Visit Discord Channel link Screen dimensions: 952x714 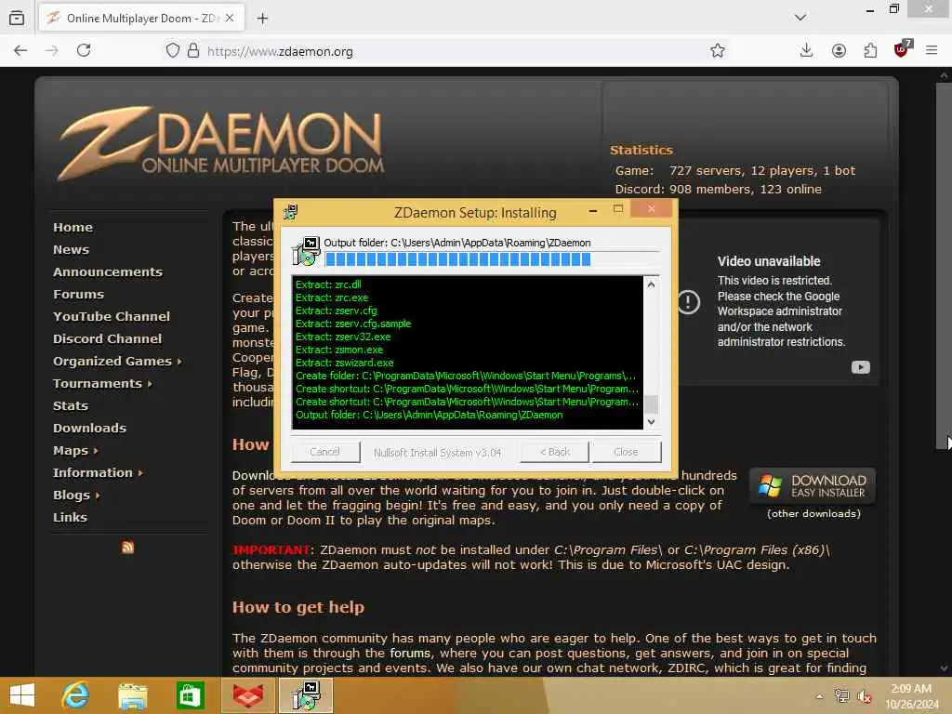(x=108, y=338)
